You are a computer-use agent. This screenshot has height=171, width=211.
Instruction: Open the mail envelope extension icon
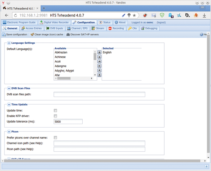coord(154,15)
